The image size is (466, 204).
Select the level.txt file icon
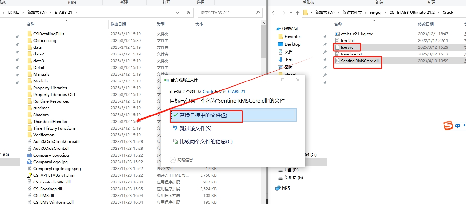(337, 41)
